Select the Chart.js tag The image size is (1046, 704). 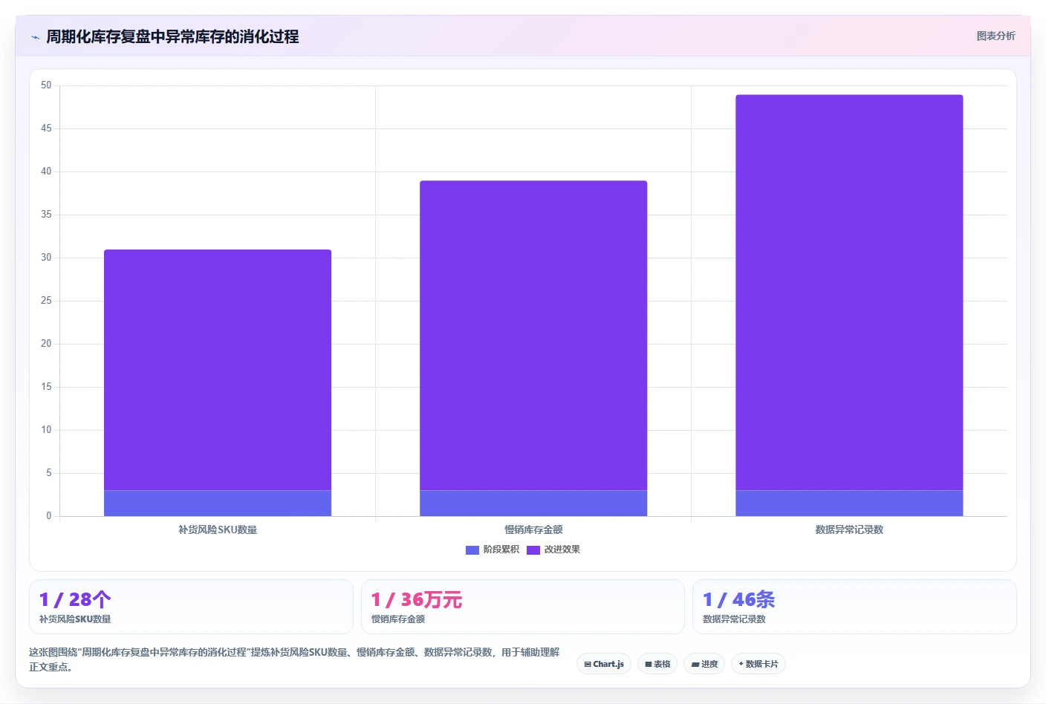[x=604, y=664]
